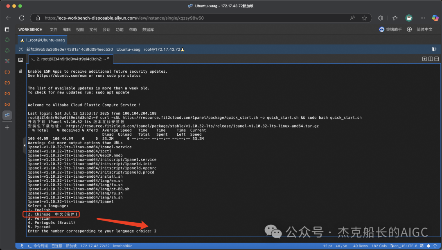This screenshot has width=442, height=250.
Task: Click the first orange connection sidebar icon
Action: [7, 72]
